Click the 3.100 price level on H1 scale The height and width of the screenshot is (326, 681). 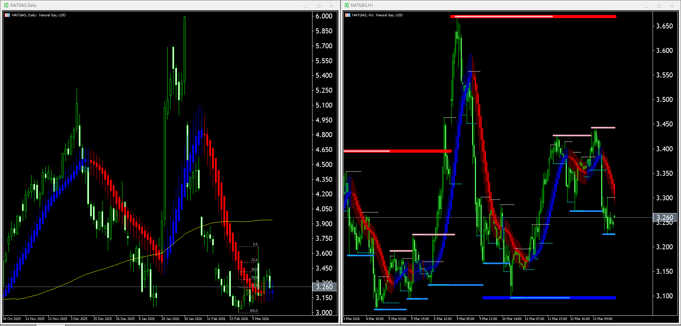click(x=664, y=296)
